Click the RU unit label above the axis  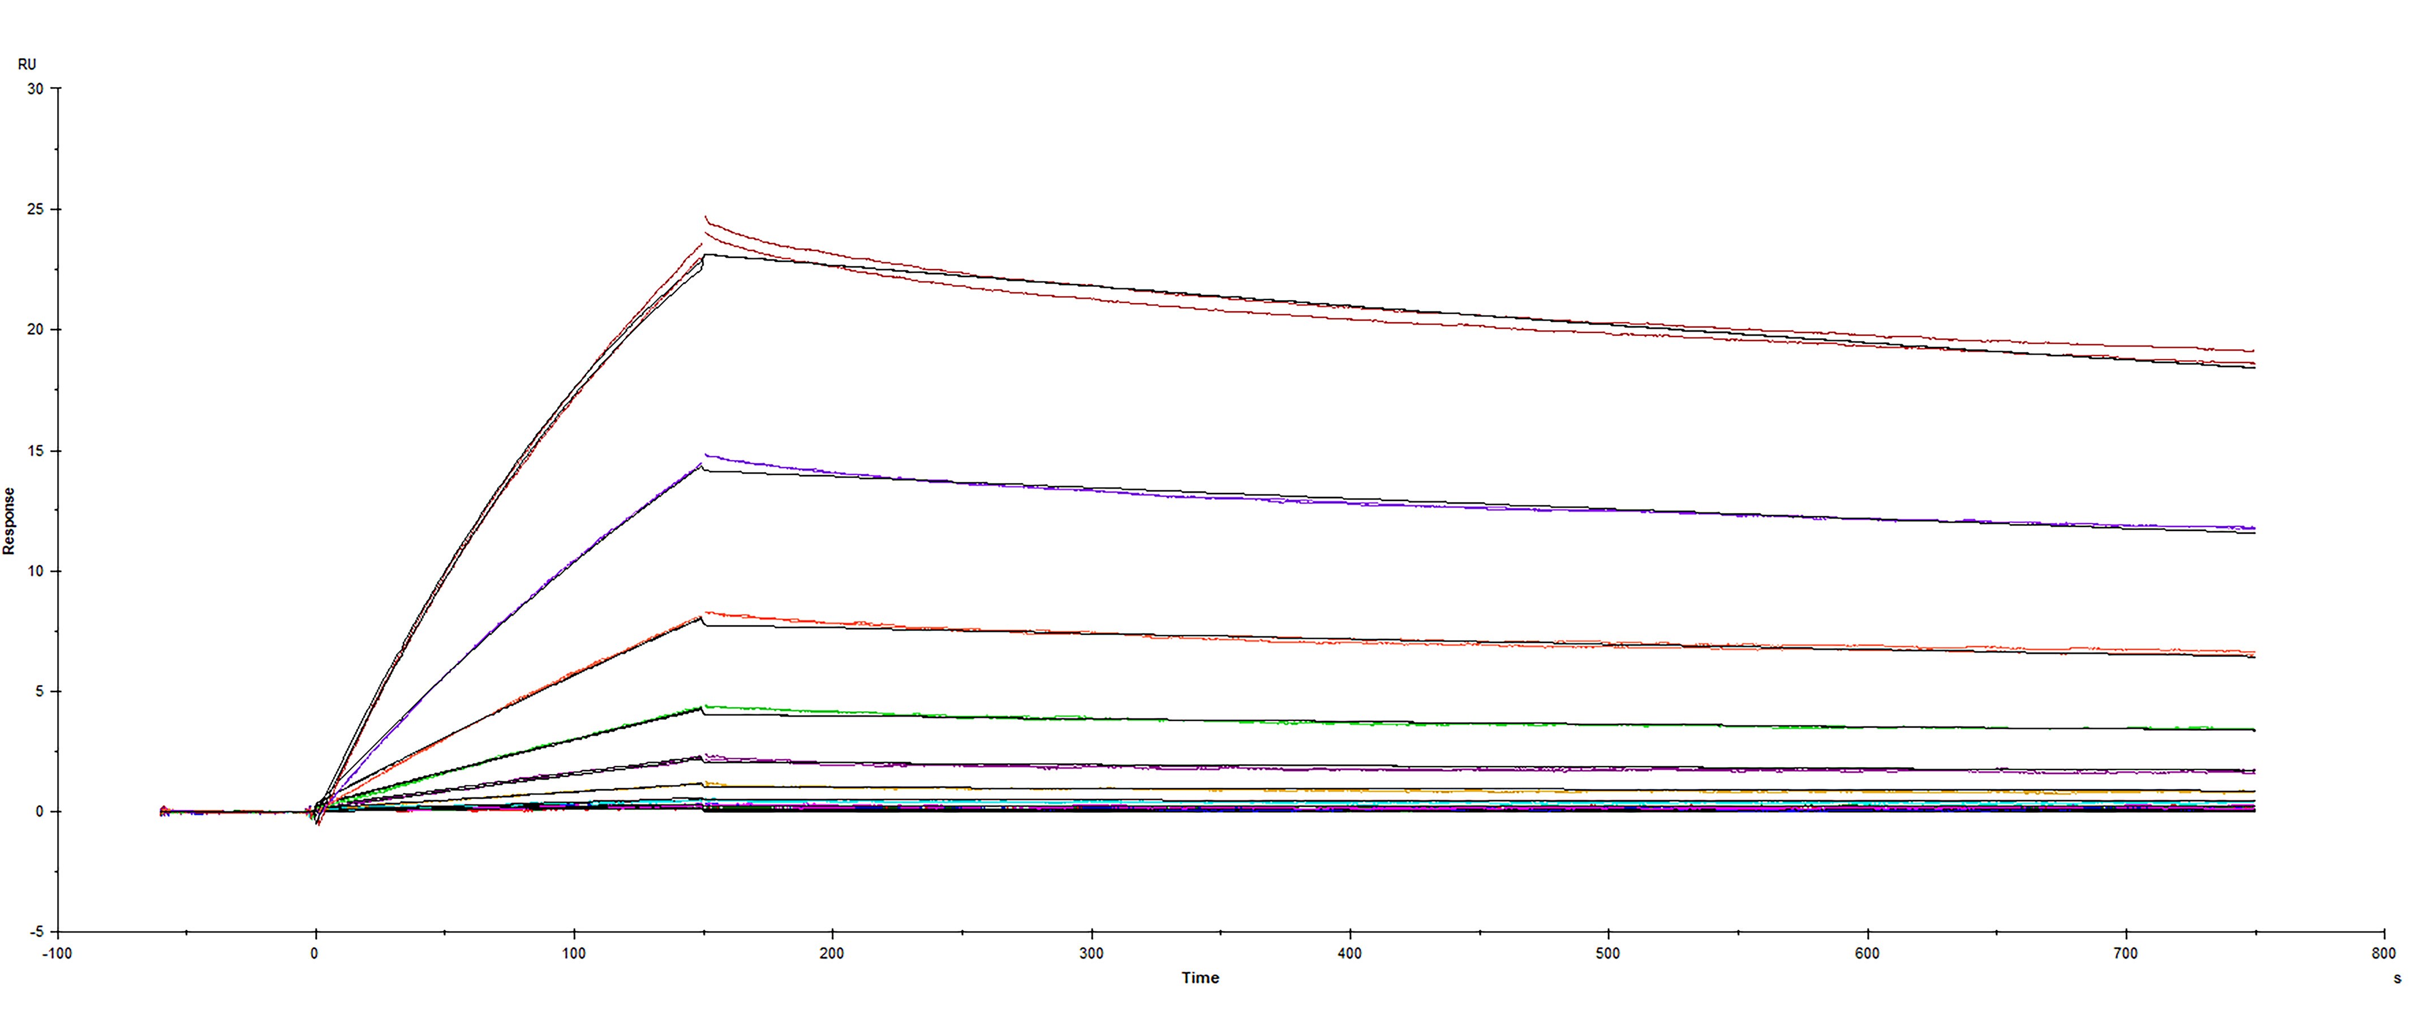point(27,64)
